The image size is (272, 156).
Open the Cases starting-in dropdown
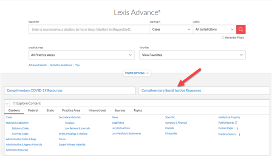(x=171, y=29)
